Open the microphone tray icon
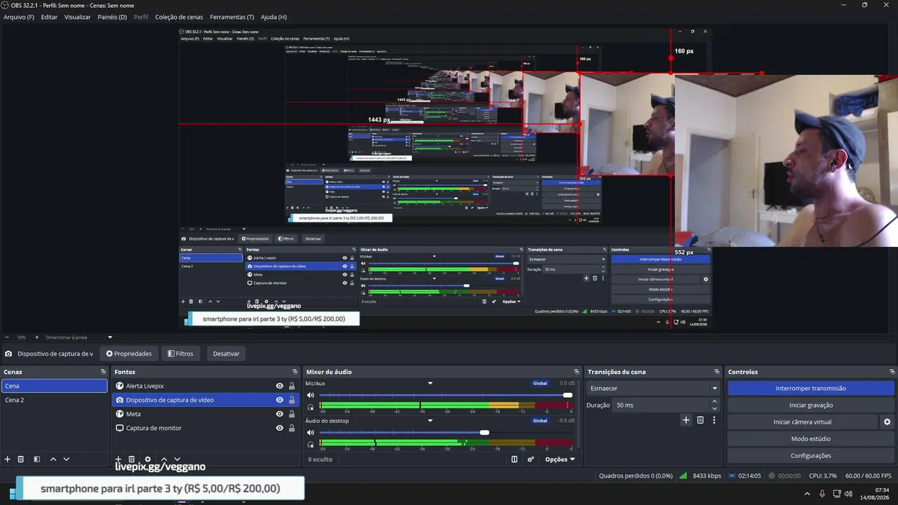Screen dimensions: 898x505 coord(822,494)
